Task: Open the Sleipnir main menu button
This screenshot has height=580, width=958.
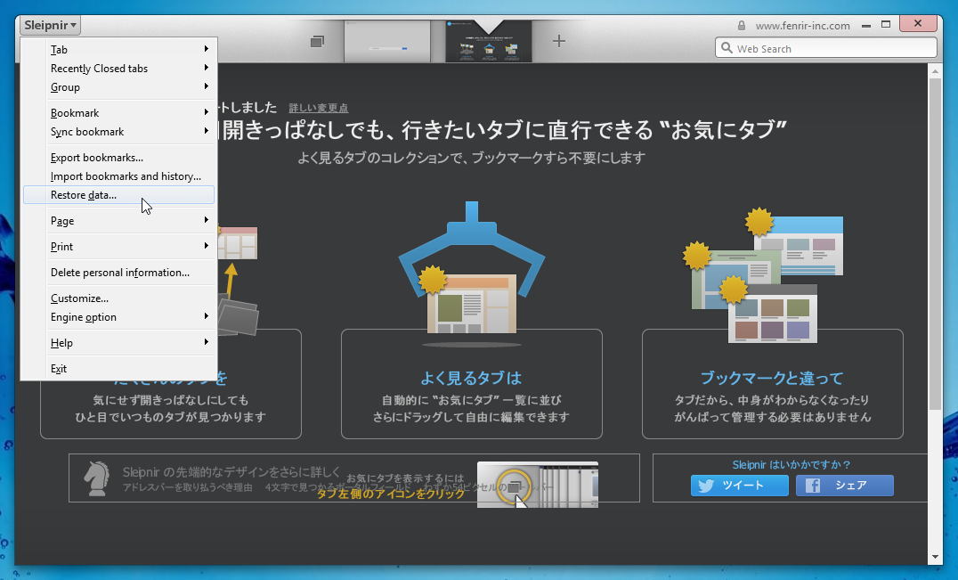Action: click(x=50, y=25)
